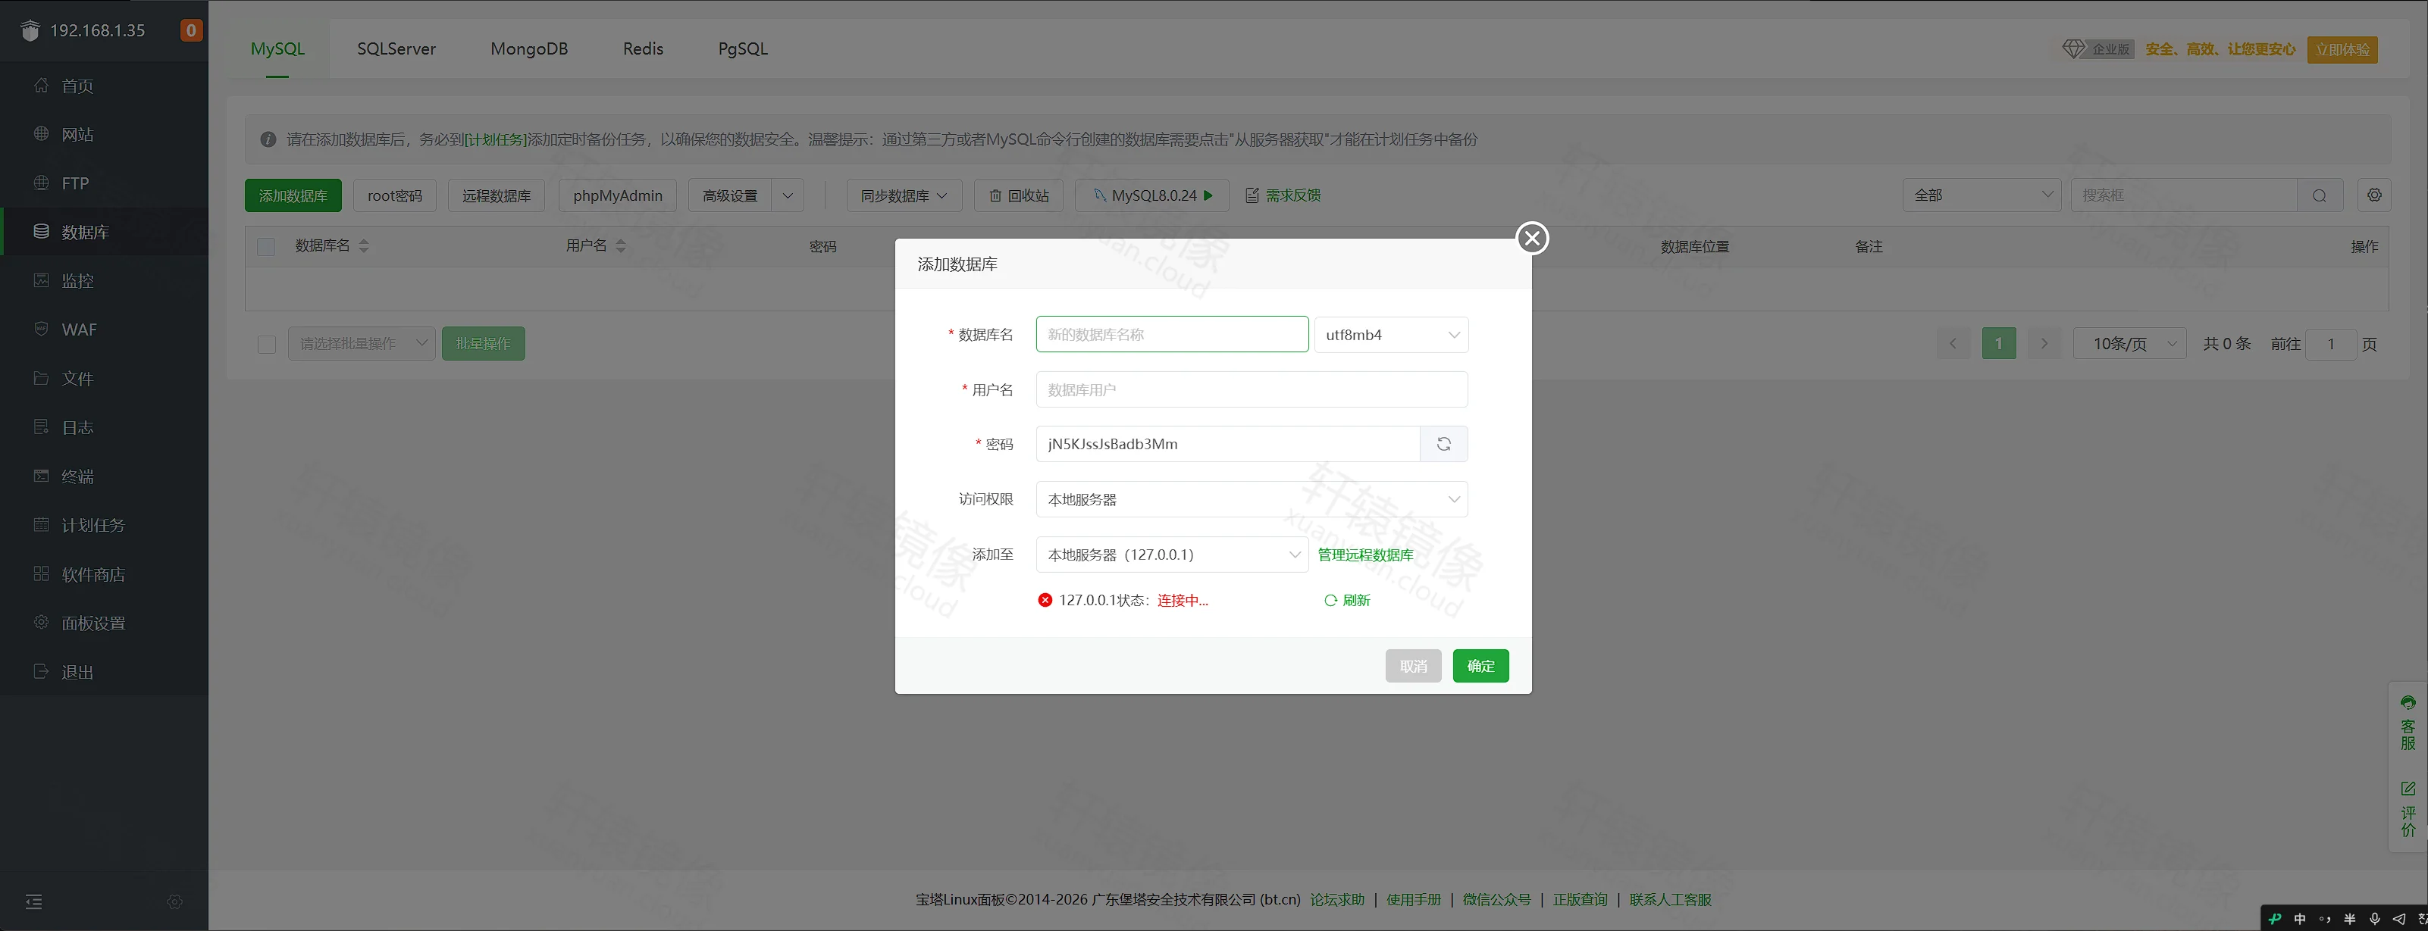2428x931 pixels.
Task: Select all databases header checkbox
Action: 266,246
